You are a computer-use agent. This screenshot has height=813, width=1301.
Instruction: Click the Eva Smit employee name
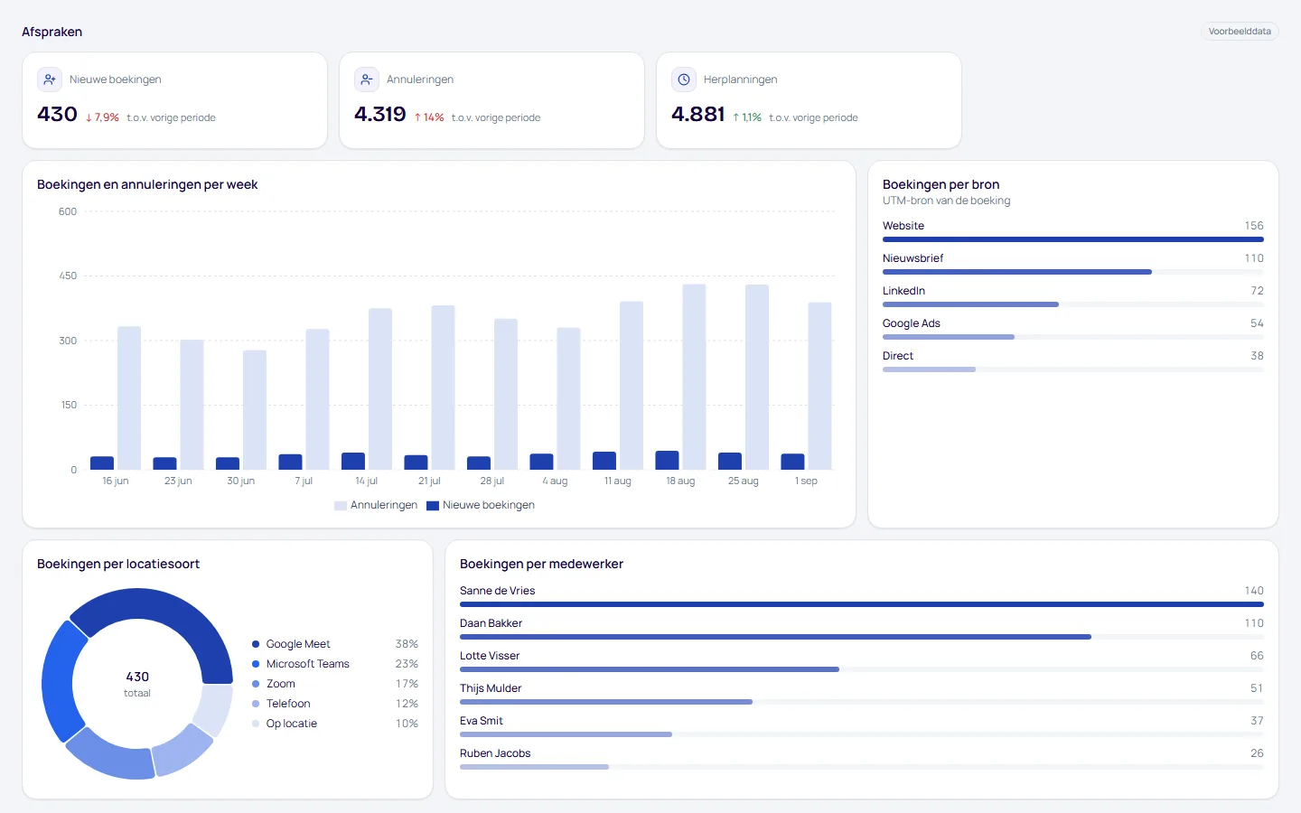482,721
